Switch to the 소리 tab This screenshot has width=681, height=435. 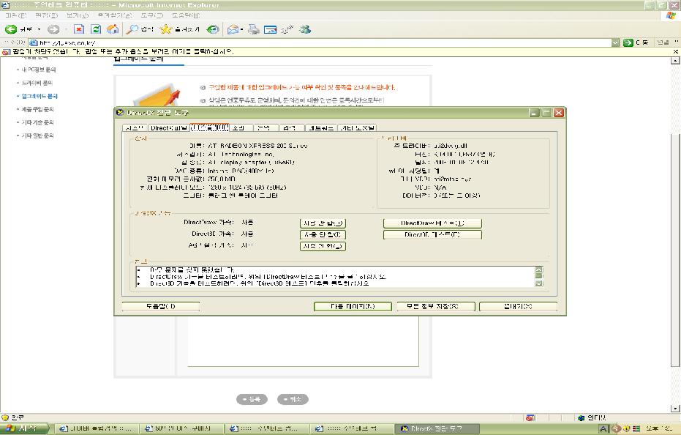click(x=241, y=128)
